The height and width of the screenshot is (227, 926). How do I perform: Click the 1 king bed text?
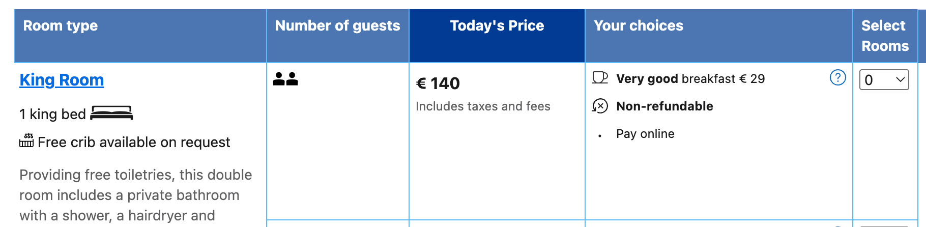(x=52, y=114)
